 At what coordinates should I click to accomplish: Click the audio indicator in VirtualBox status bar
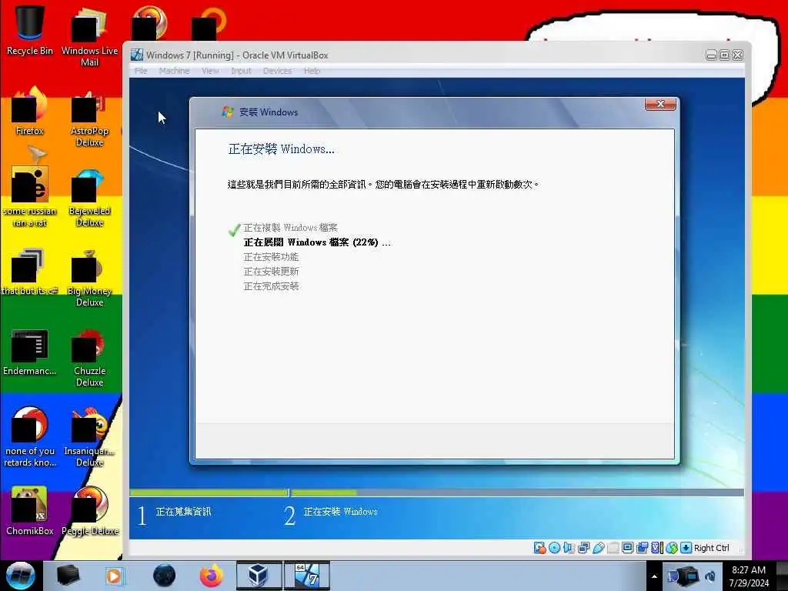click(569, 548)
